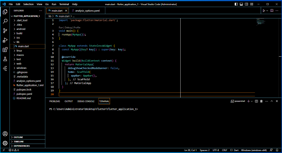Screen dimensions: 282x153
Task: Open the remote window indicator in status bar
Action: coord(4,150)
